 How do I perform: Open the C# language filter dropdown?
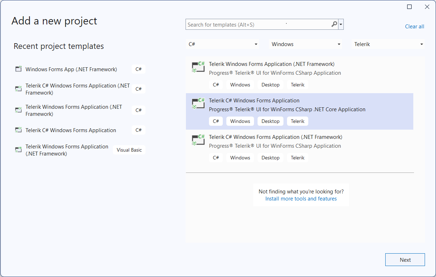(x=223, y=44)
